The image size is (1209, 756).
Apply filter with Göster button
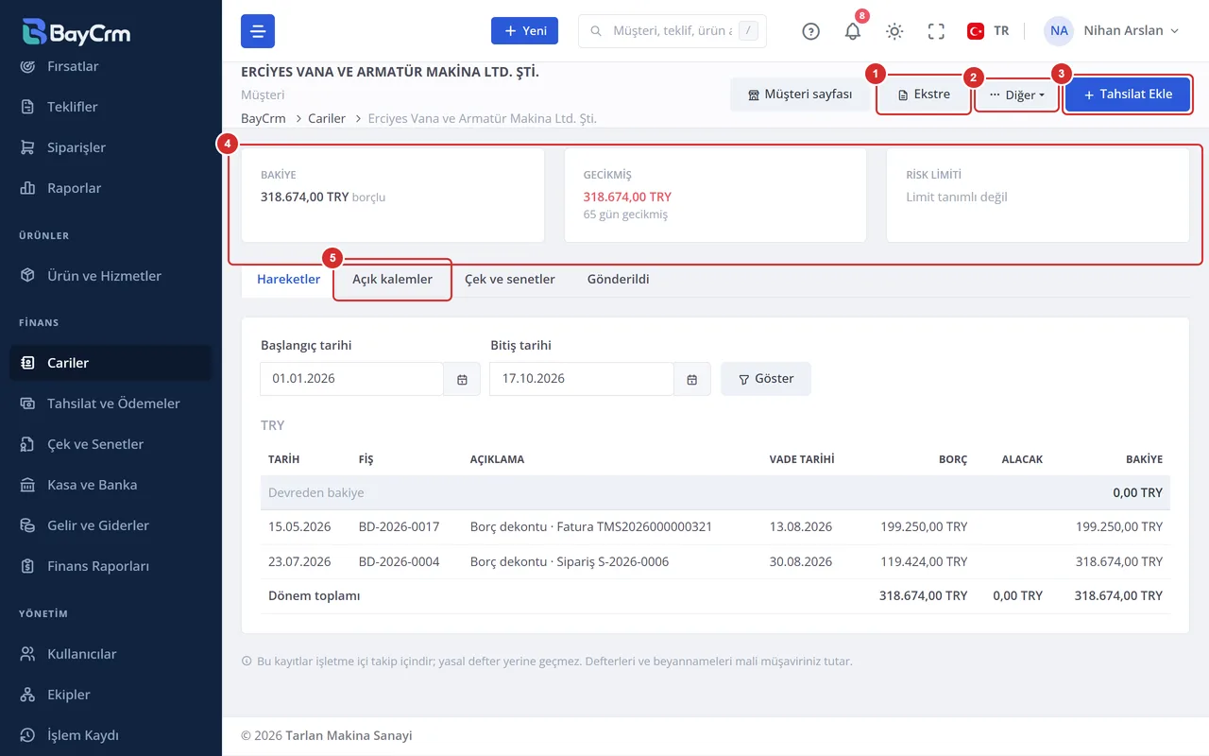click(x=766, y=379)
